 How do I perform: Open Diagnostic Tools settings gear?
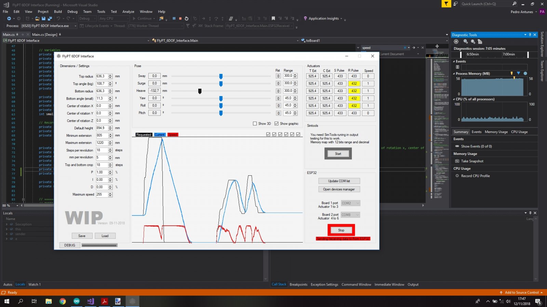coord(456,42)
